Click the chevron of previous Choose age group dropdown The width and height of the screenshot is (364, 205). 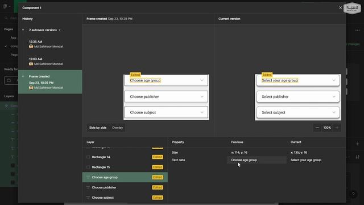click(x=202, y=80)
